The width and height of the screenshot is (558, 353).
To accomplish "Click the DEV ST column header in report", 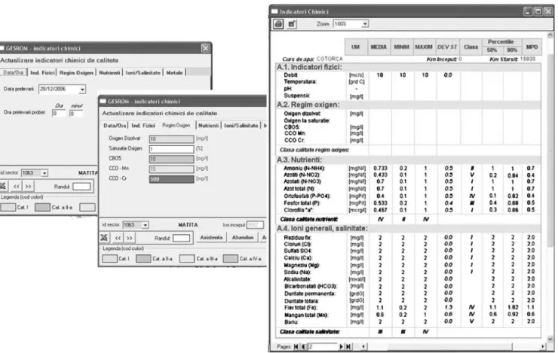I will tap(447, 47).
